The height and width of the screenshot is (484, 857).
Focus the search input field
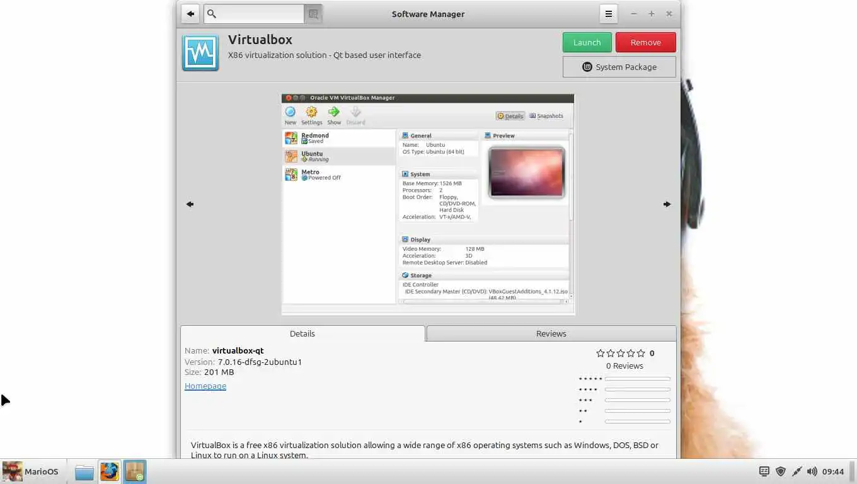pos(254,14)
